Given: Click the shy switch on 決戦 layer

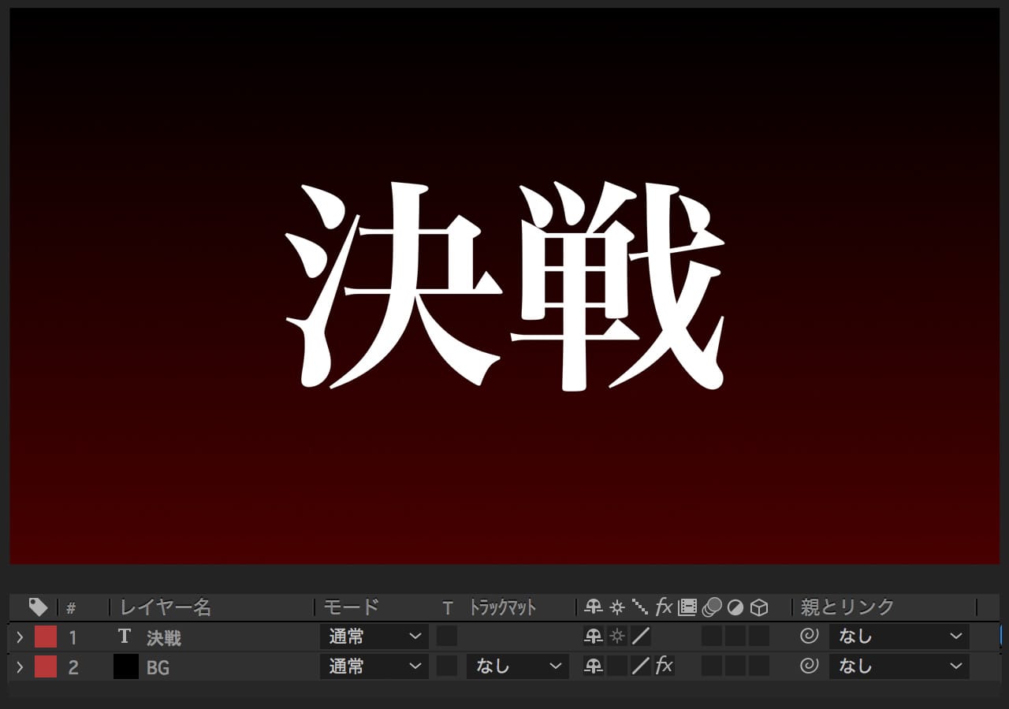Looking at the screenshot, I should (x=593, y=637).
